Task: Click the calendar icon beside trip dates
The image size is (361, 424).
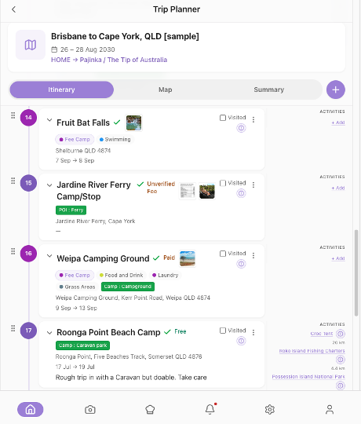Action: [54, 49]
